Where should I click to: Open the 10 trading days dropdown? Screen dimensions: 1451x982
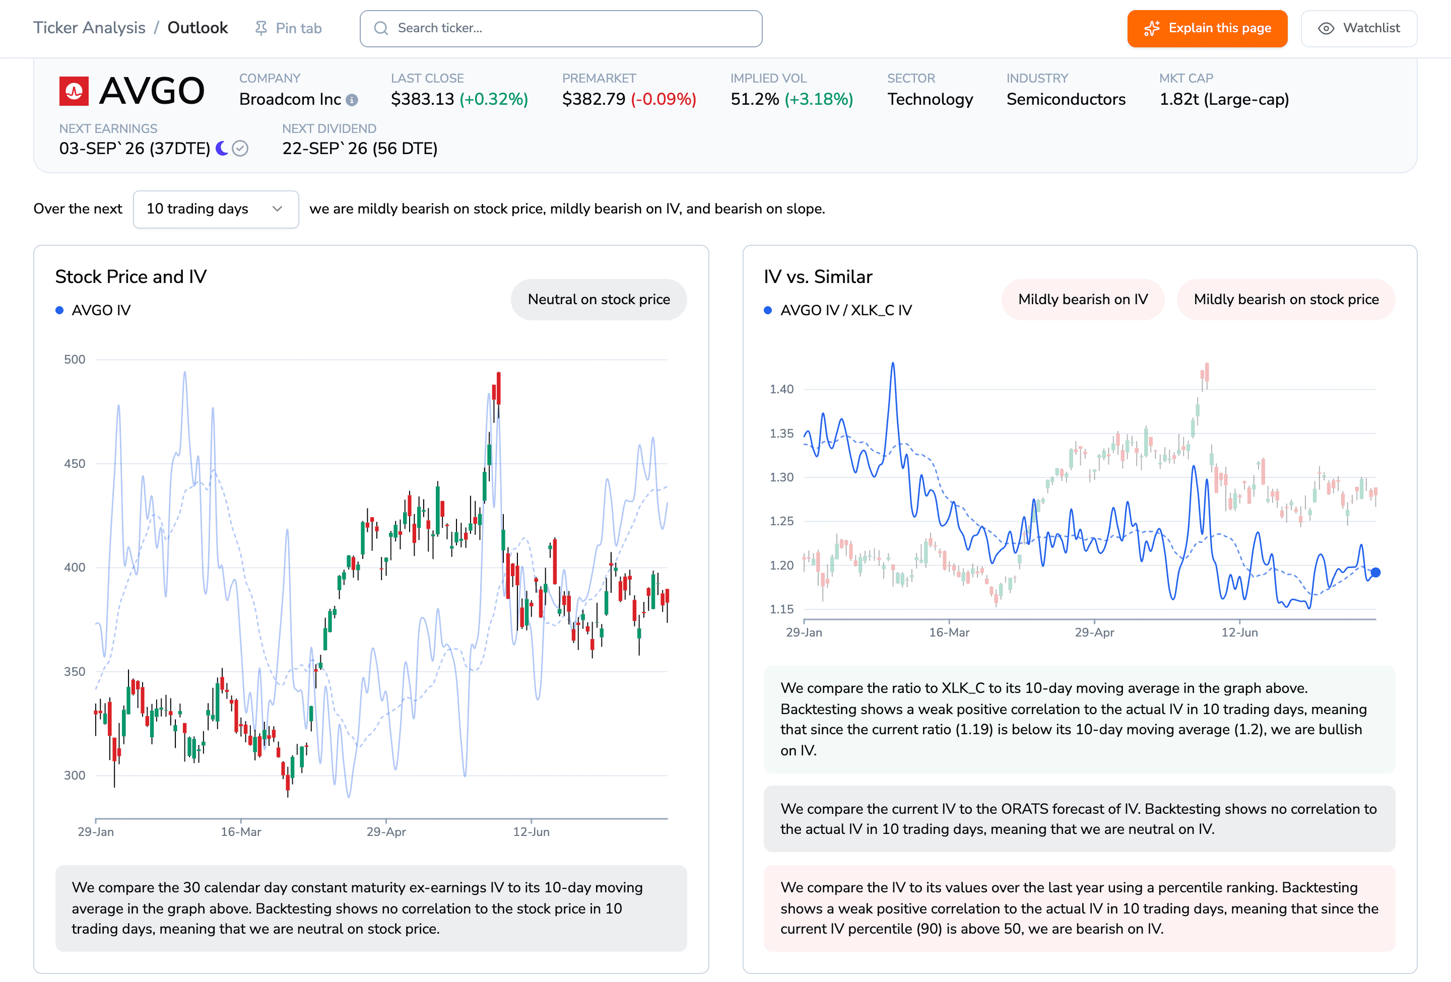coord(216,209)
